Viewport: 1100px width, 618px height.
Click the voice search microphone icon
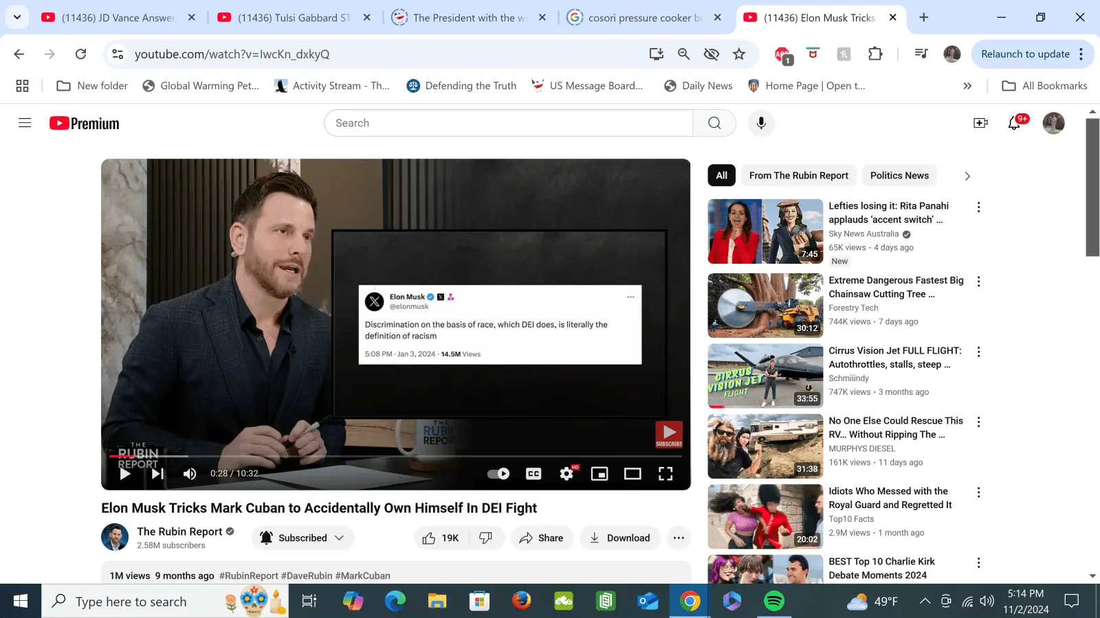point(761,123)
